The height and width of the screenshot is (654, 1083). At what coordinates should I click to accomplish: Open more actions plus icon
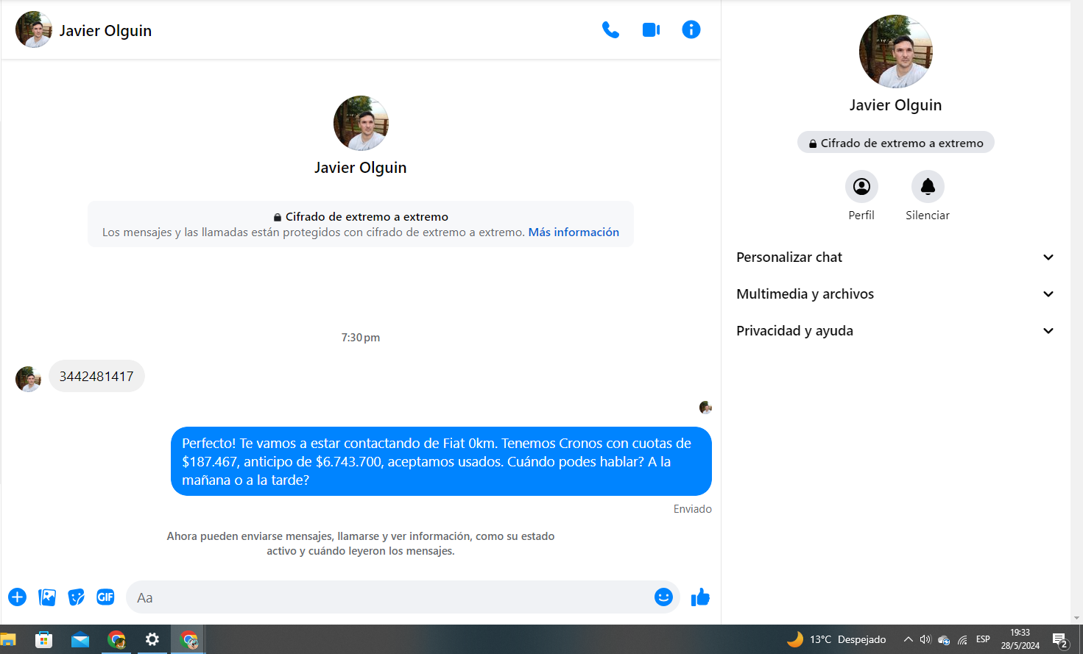pos(18,597)
